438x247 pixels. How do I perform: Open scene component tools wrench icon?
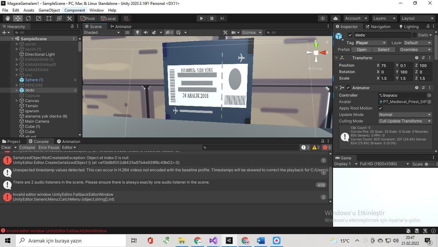point(225,32)
